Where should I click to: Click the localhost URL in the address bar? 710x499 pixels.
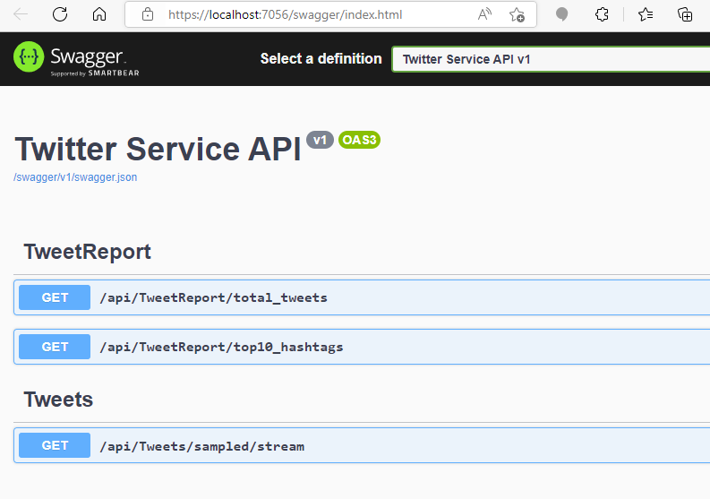point(285,14)
